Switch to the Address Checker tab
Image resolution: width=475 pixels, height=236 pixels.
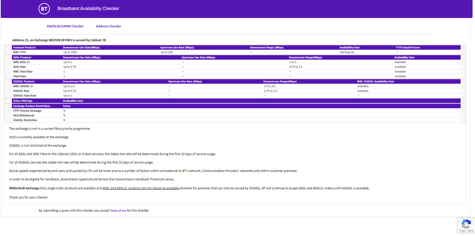(108, 26)
